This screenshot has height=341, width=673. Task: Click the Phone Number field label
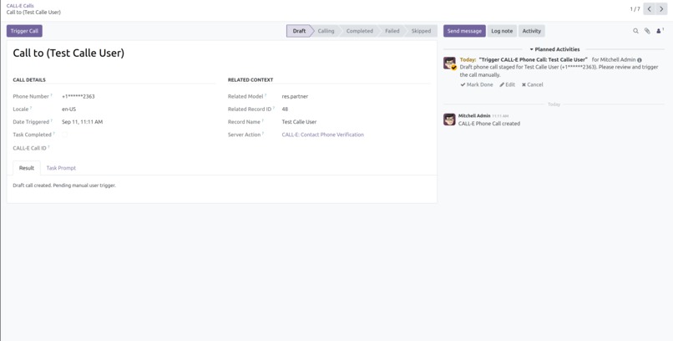coord(31,97)
